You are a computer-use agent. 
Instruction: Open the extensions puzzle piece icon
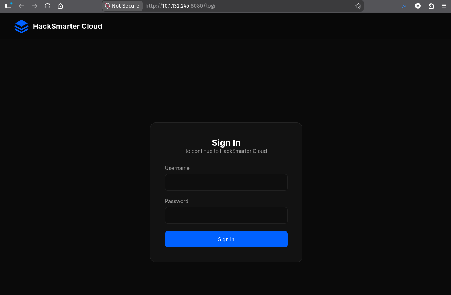point(431,6)
